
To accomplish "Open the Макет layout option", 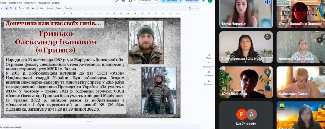I will pos(50,8).
